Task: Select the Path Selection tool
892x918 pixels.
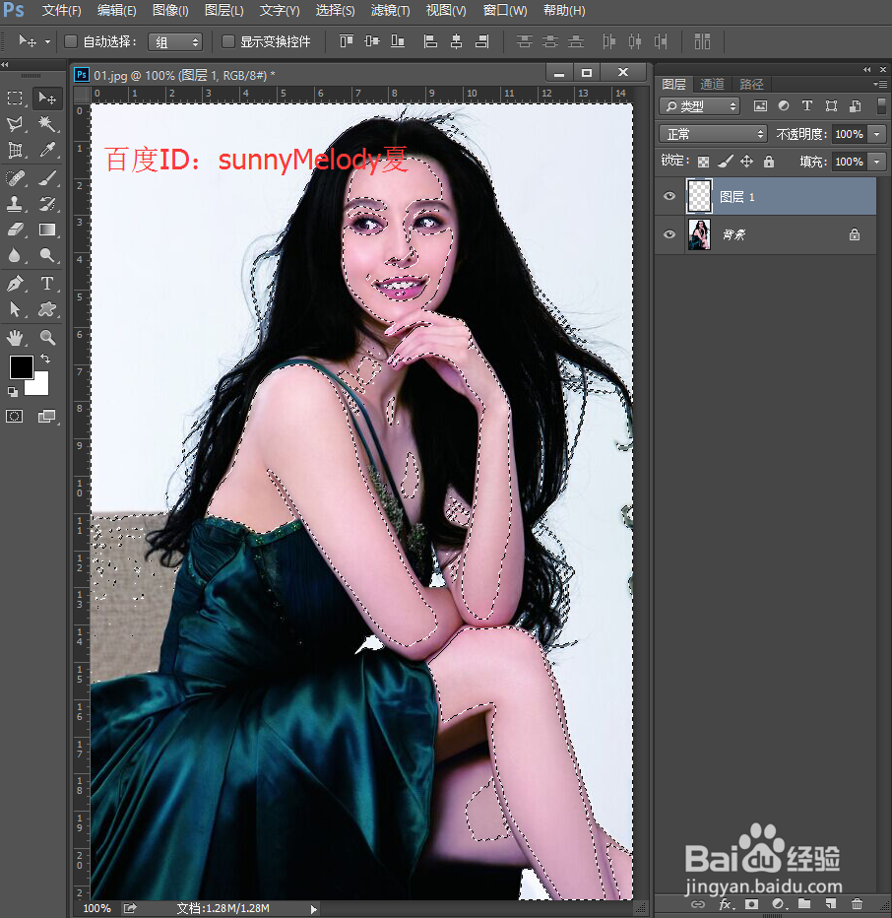Action: (15, 309)
